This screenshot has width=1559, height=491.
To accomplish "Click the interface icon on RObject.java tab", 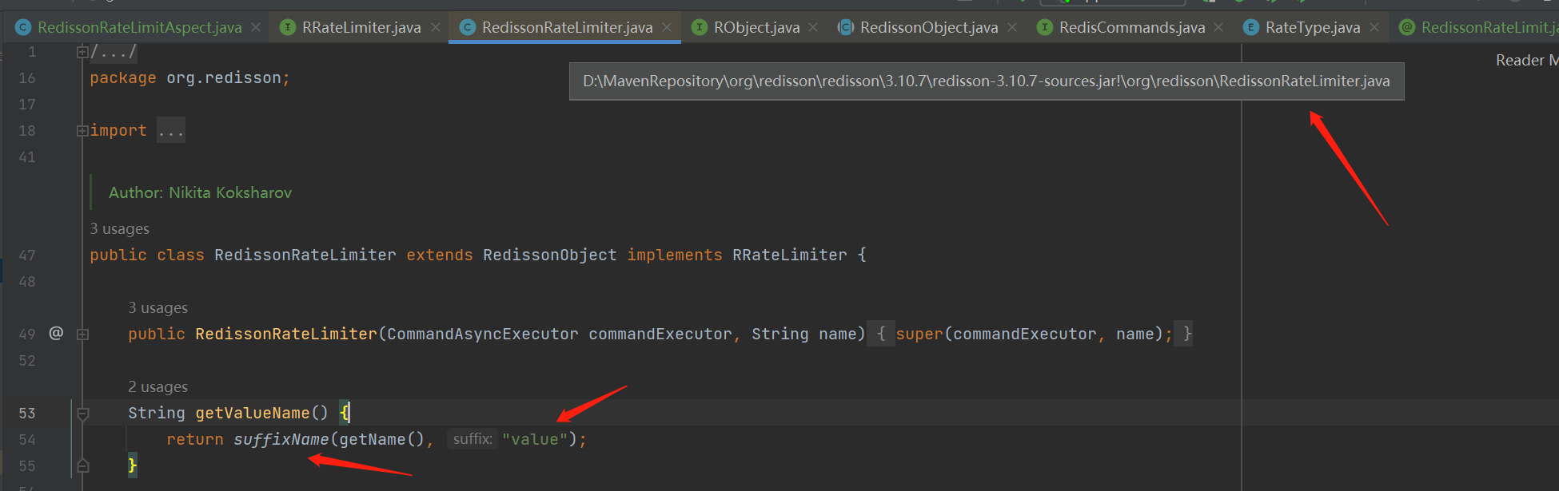I will coord(700,27).
